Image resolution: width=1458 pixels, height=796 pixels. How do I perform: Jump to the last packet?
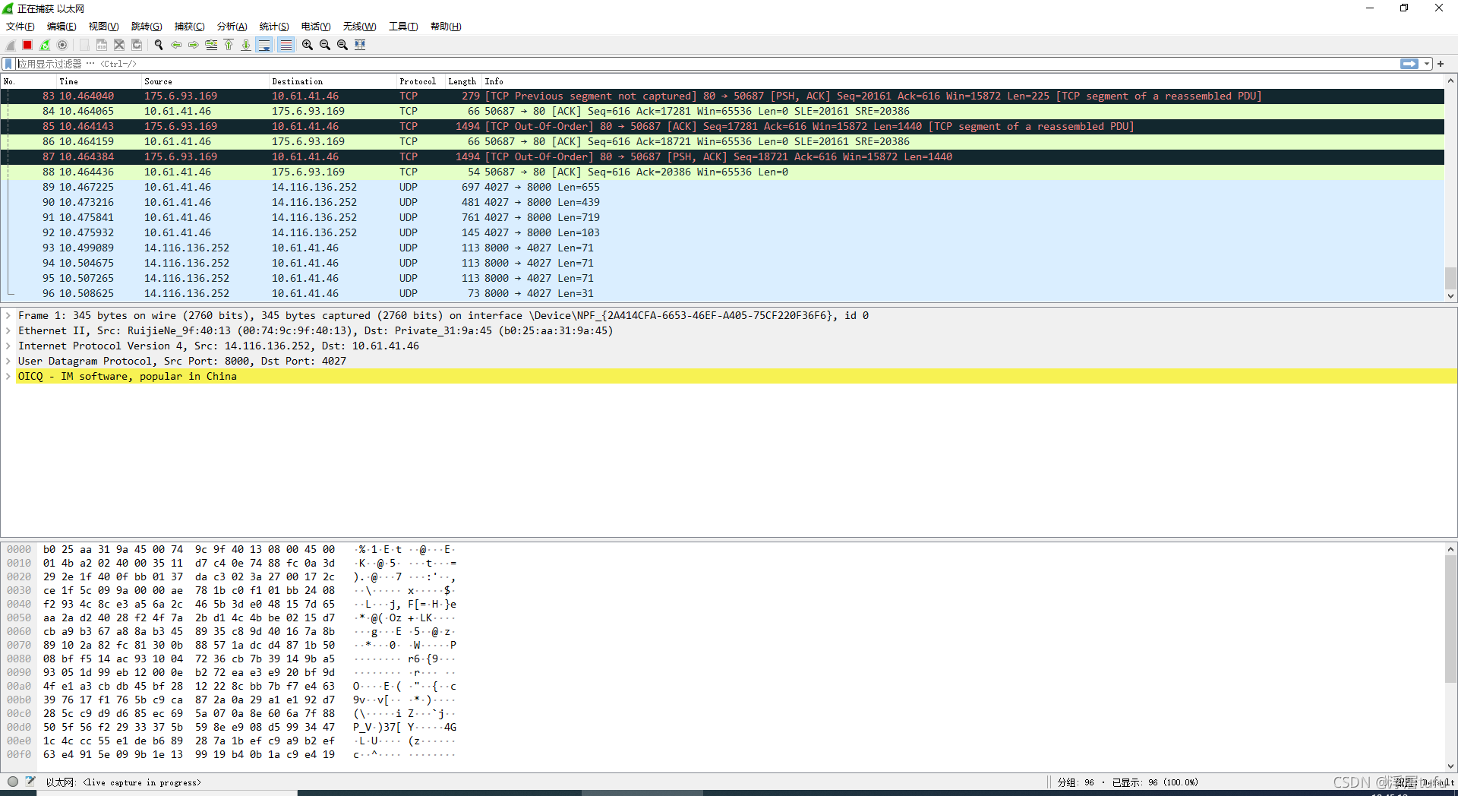246,45
